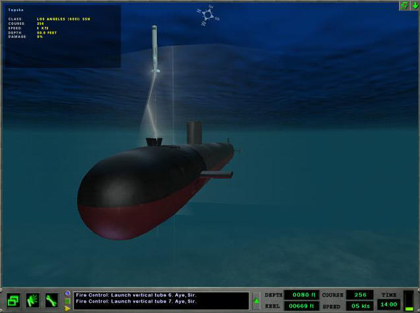
Task: Click the green up-arrow message scroll button
Action: pyautogui.click(x=256, y=301)
